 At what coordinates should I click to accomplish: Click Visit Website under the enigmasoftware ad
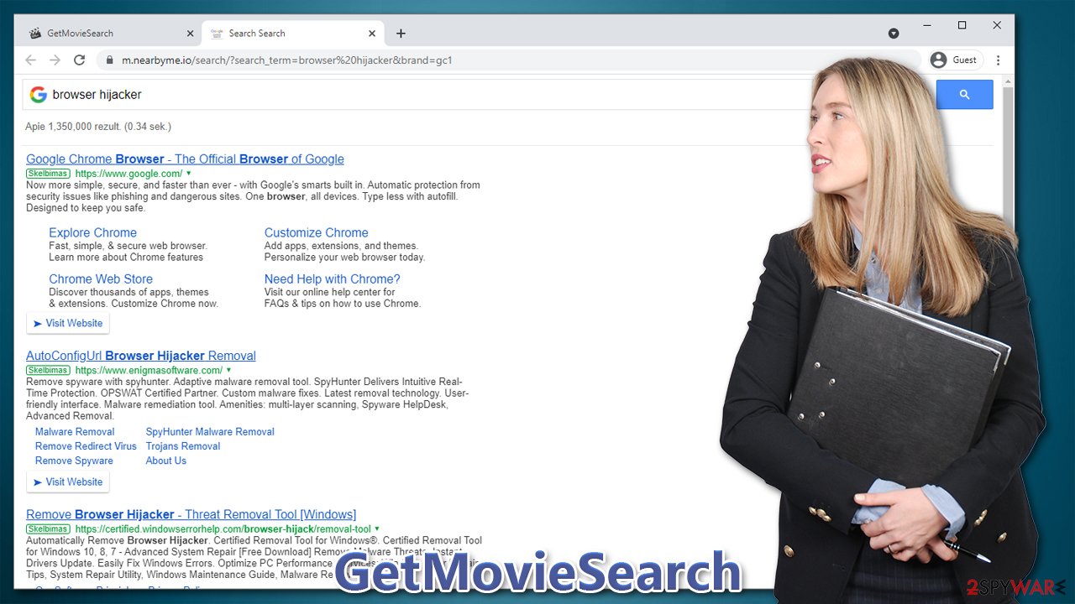(68, 482)
